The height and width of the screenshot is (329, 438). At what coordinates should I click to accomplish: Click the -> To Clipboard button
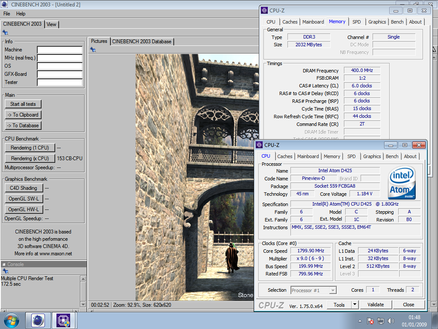pyautogui.click(x=23, y=115)
